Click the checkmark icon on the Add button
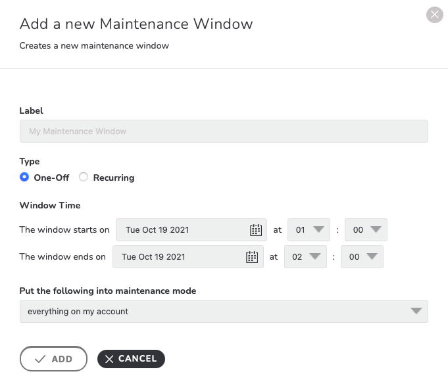 [40, 359]
